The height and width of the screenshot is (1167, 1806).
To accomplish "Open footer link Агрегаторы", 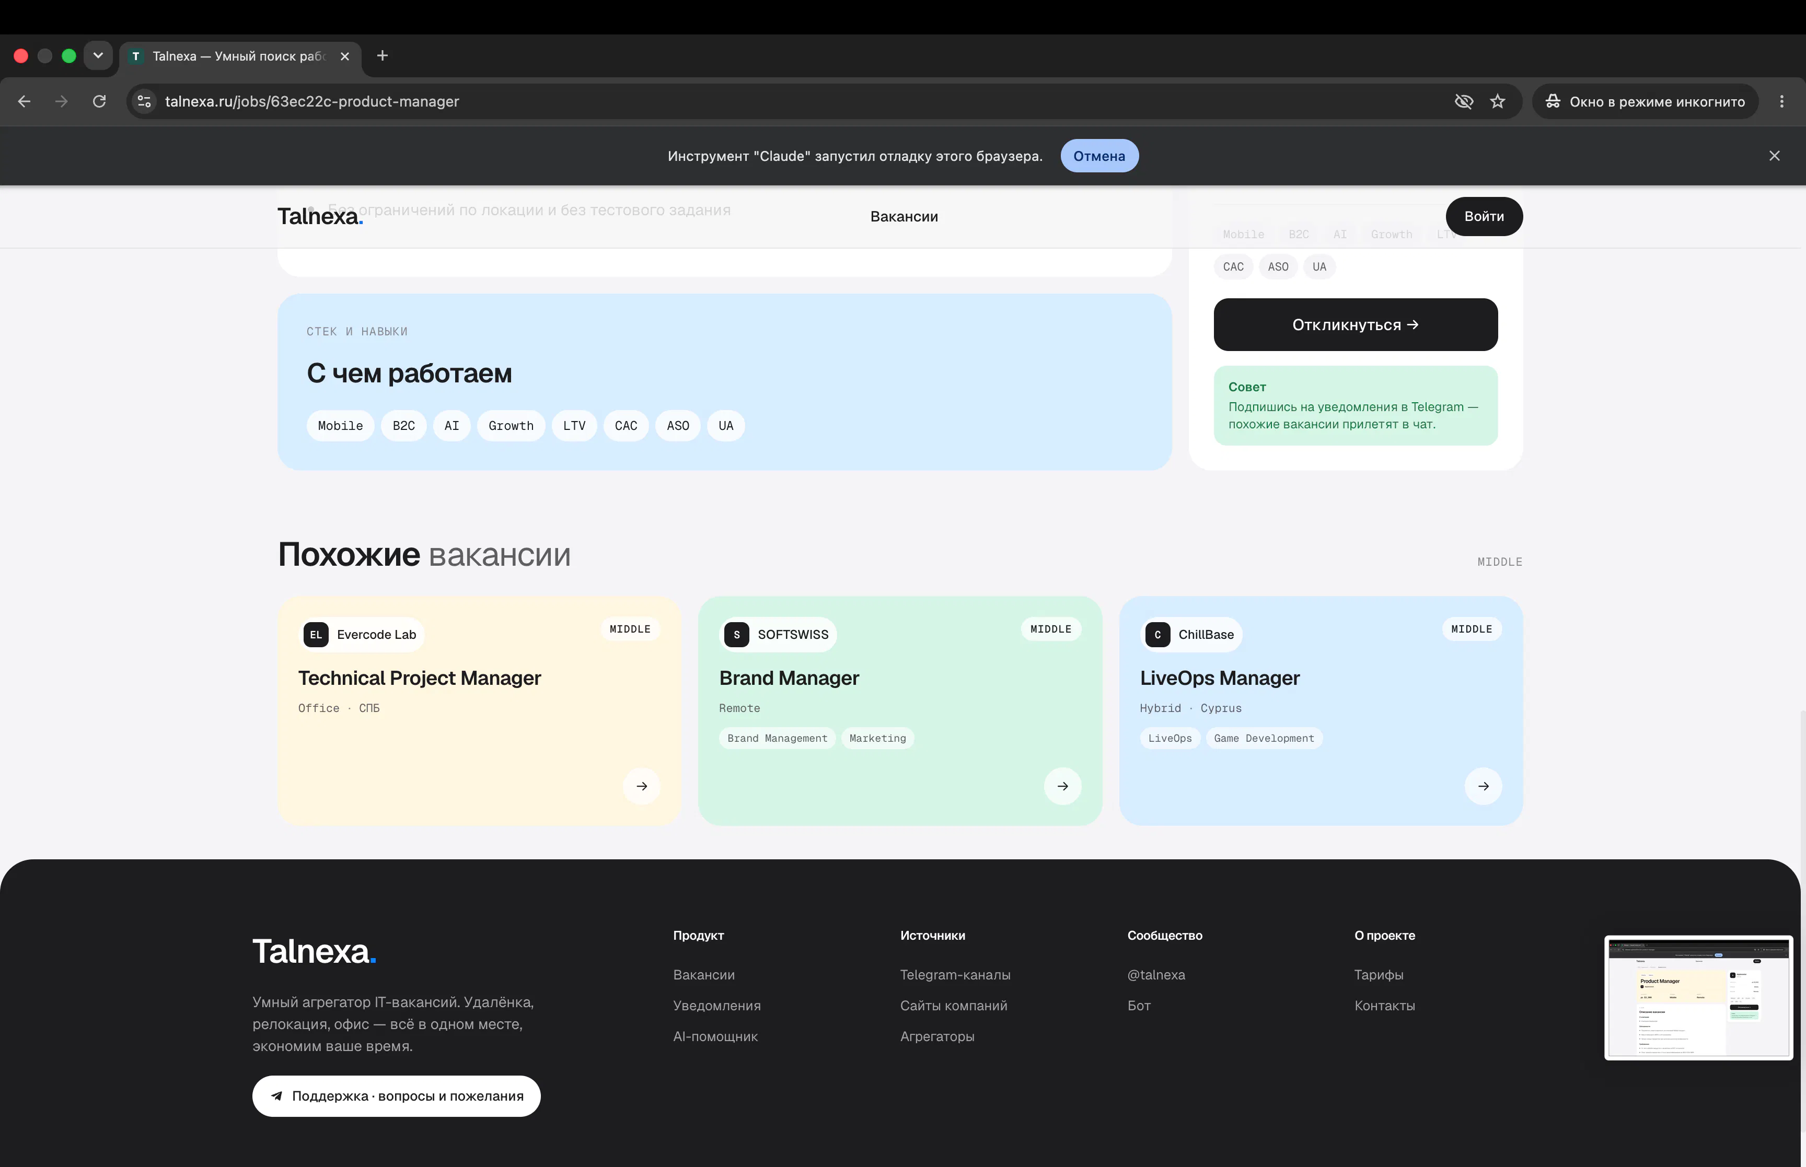I will click(937, 1036).
